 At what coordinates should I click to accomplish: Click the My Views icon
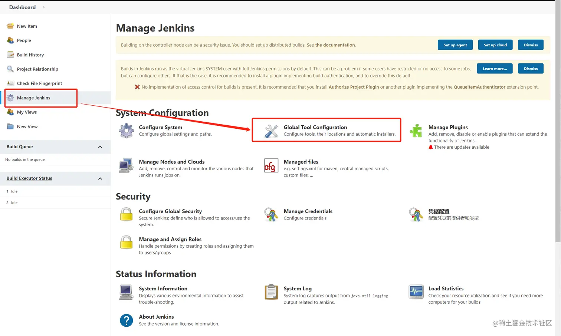[x=10, y=112]
